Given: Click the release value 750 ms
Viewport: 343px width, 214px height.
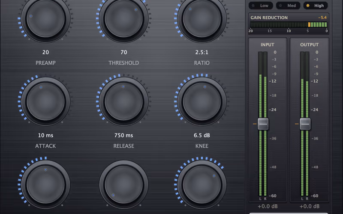Looking at the screenshot, I should pyautogui.click(x=124, y=135).
